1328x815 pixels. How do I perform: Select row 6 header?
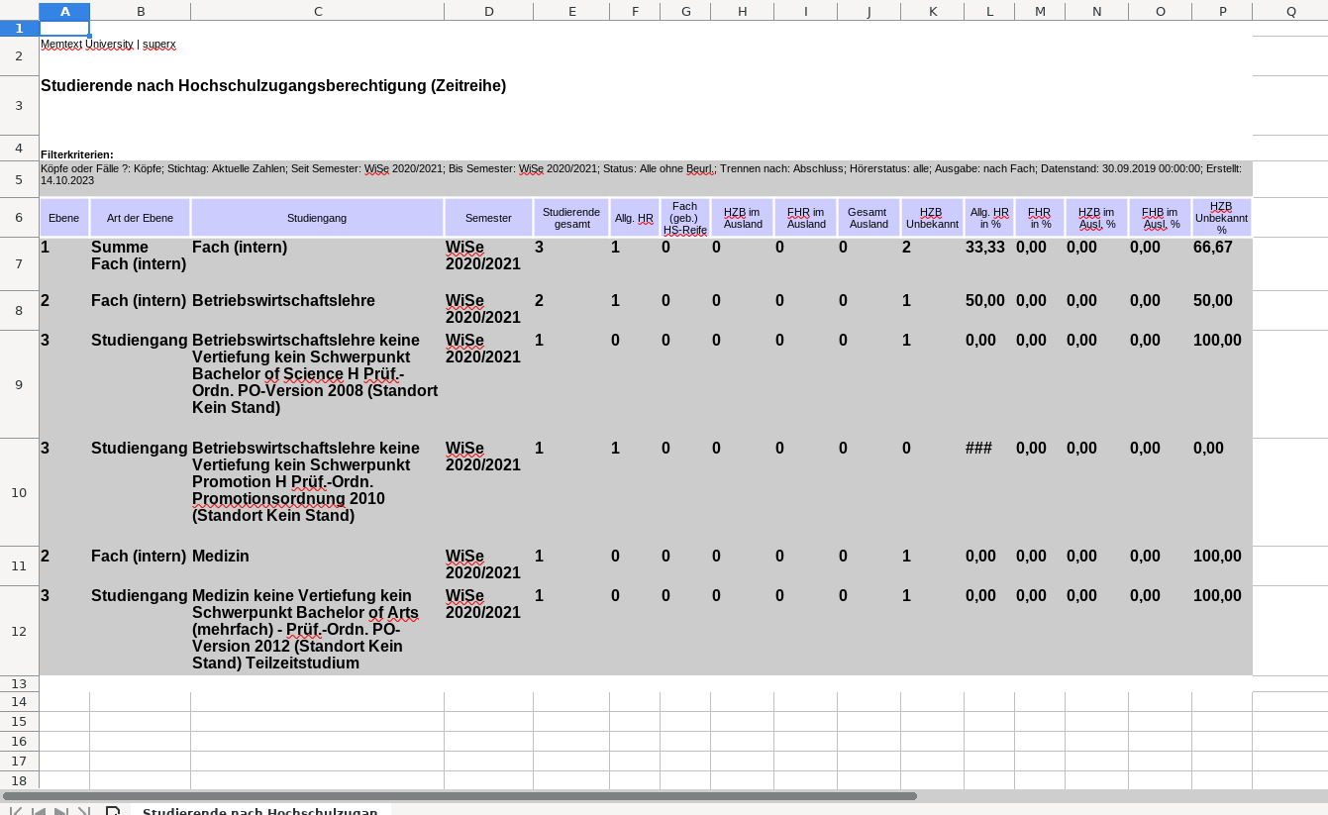click(x=19, y=217)
